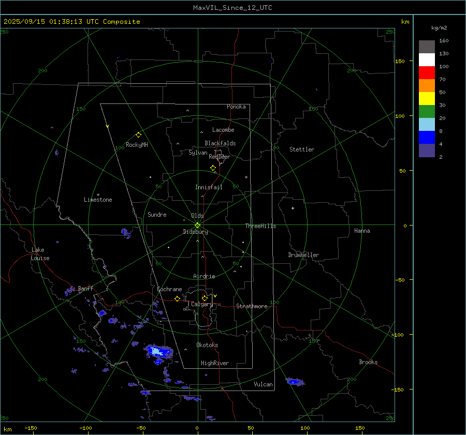Click the Limestone label
This screenshot has height=435, width=466.
(98, 200)
